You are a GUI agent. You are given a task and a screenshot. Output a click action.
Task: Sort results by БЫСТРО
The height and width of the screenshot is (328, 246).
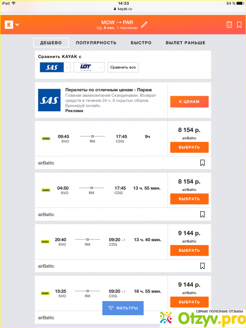coord(141,43)
